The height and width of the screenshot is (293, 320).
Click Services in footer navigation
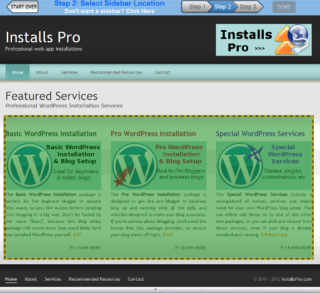(x=53, y=279)
